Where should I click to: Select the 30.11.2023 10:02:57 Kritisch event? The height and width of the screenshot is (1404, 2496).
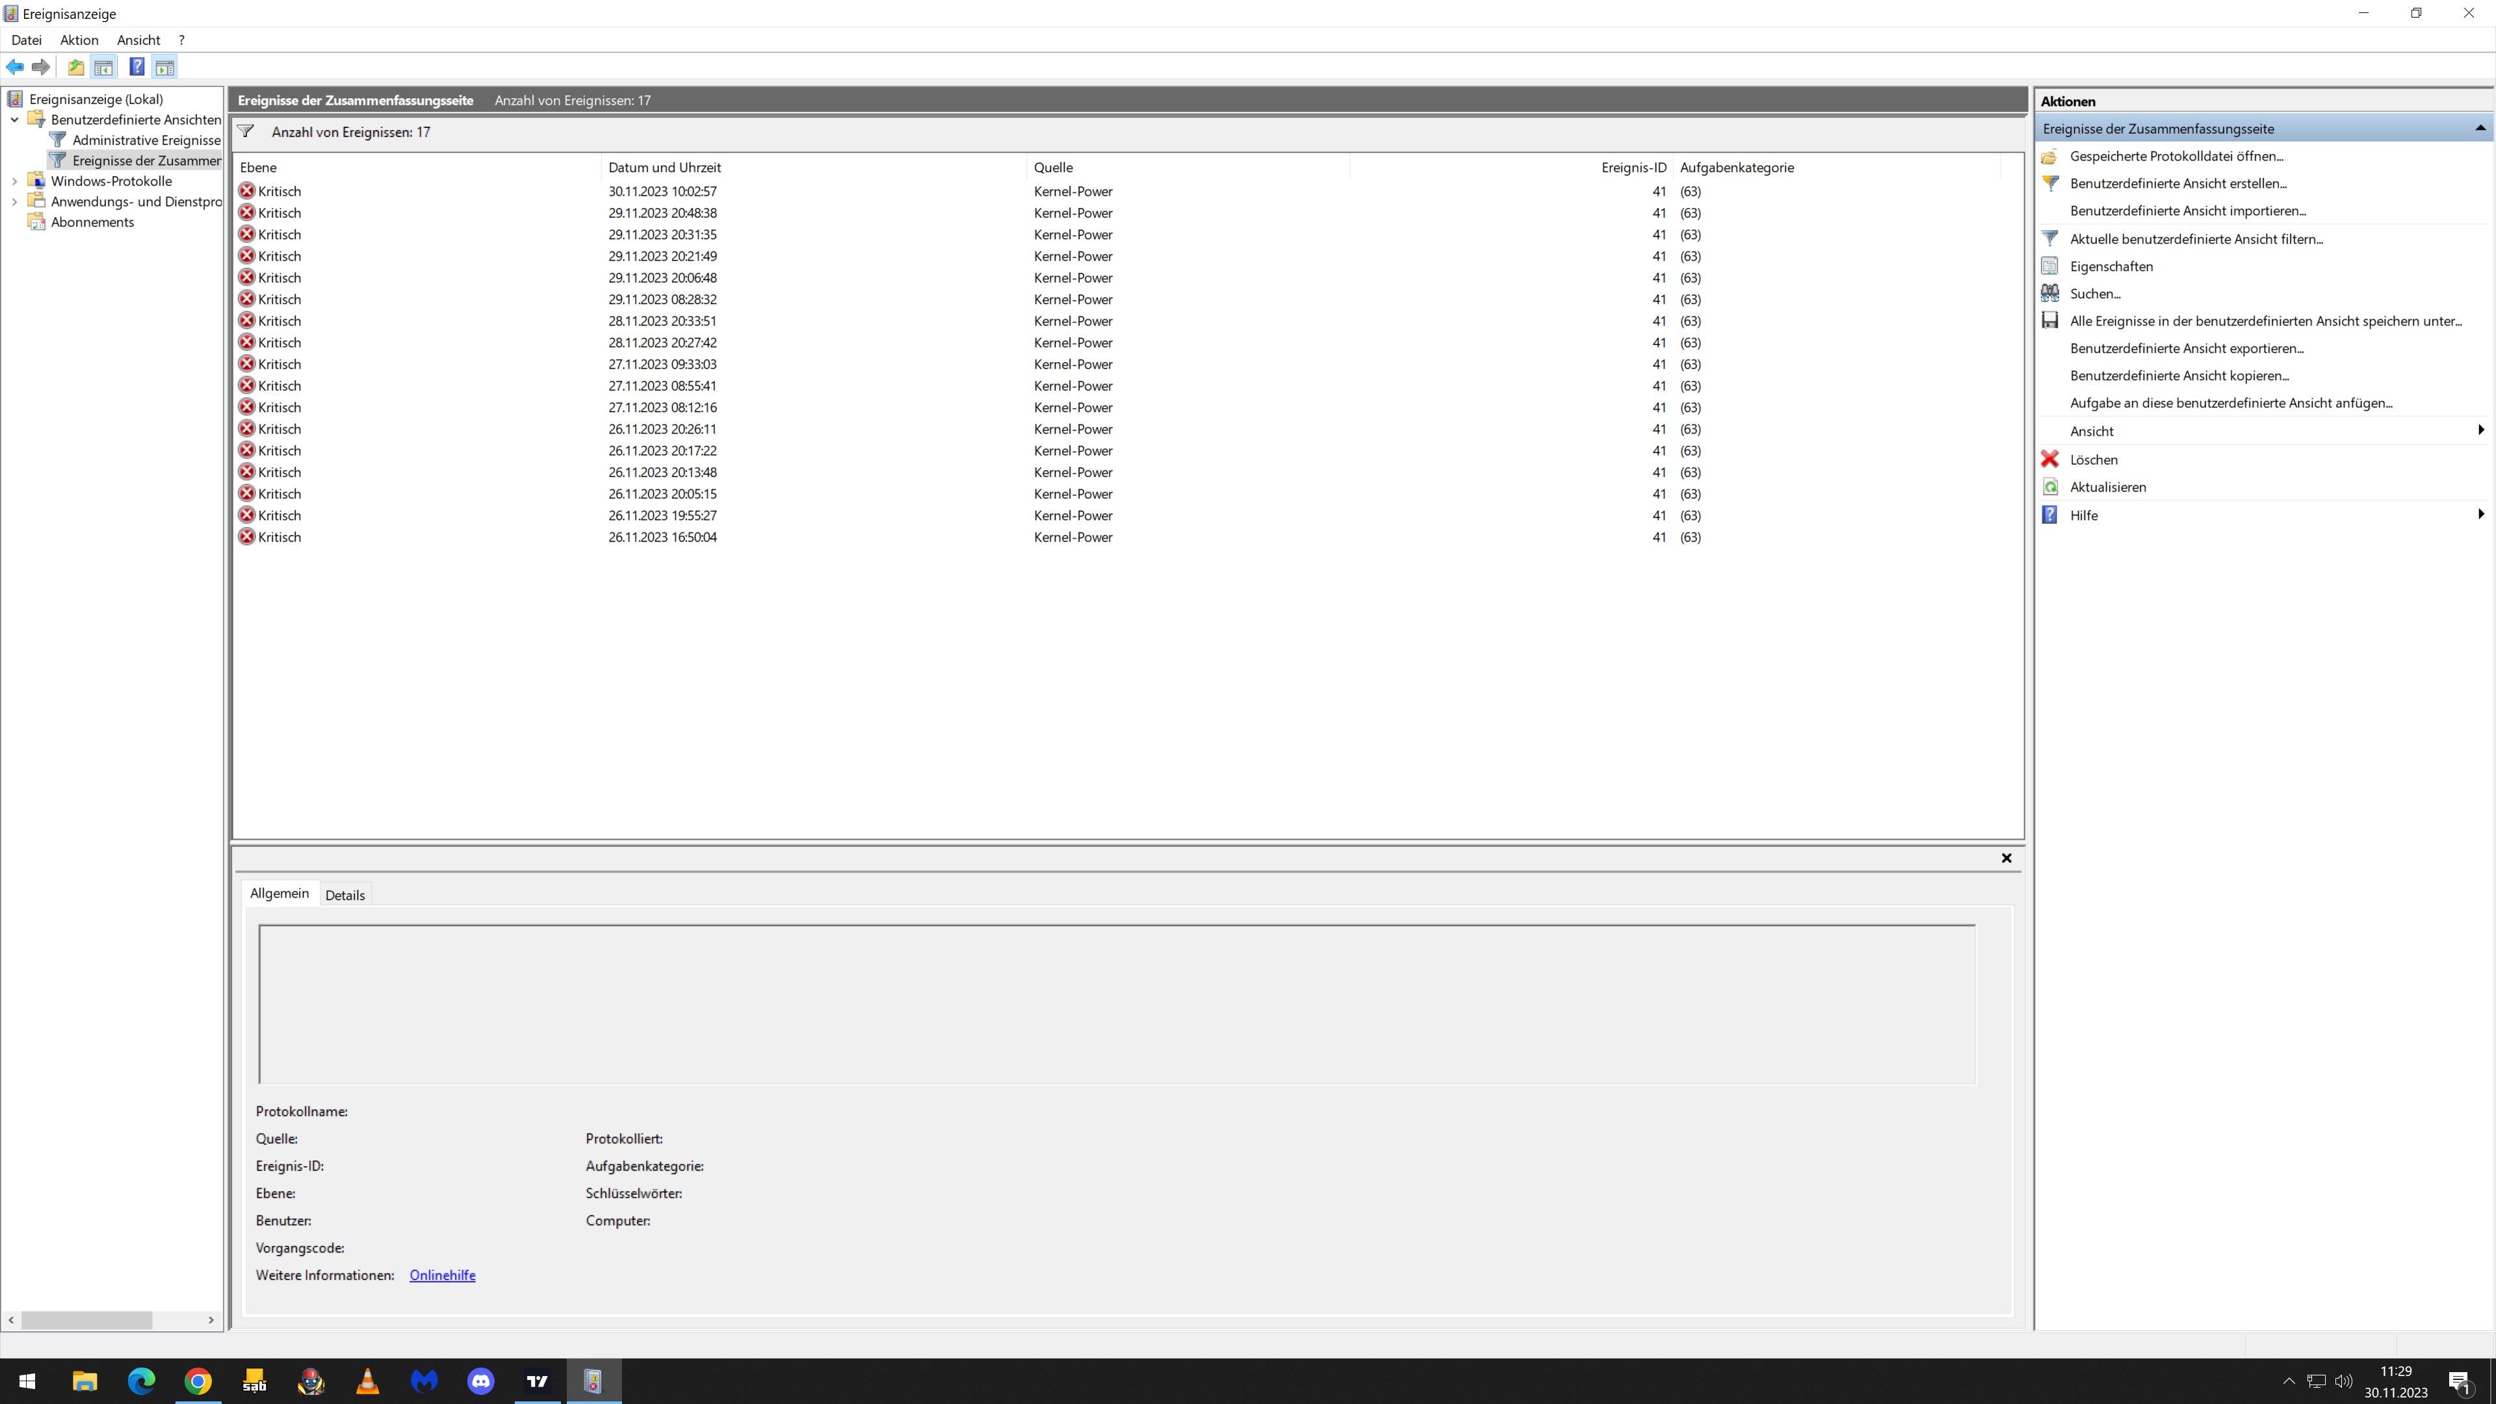[x=662, y=191]
